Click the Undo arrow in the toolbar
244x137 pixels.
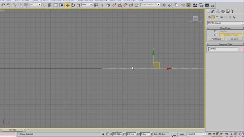click(3, 5)
